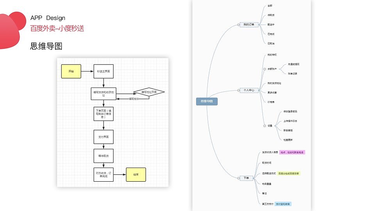375x211 pixels.
Task: Select the 等待取货 flowchart box
Action: click(x=104, y=156)
